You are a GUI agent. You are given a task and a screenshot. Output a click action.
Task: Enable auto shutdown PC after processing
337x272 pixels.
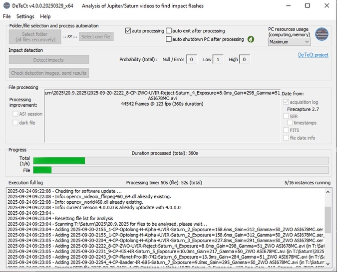pos(169,39)
